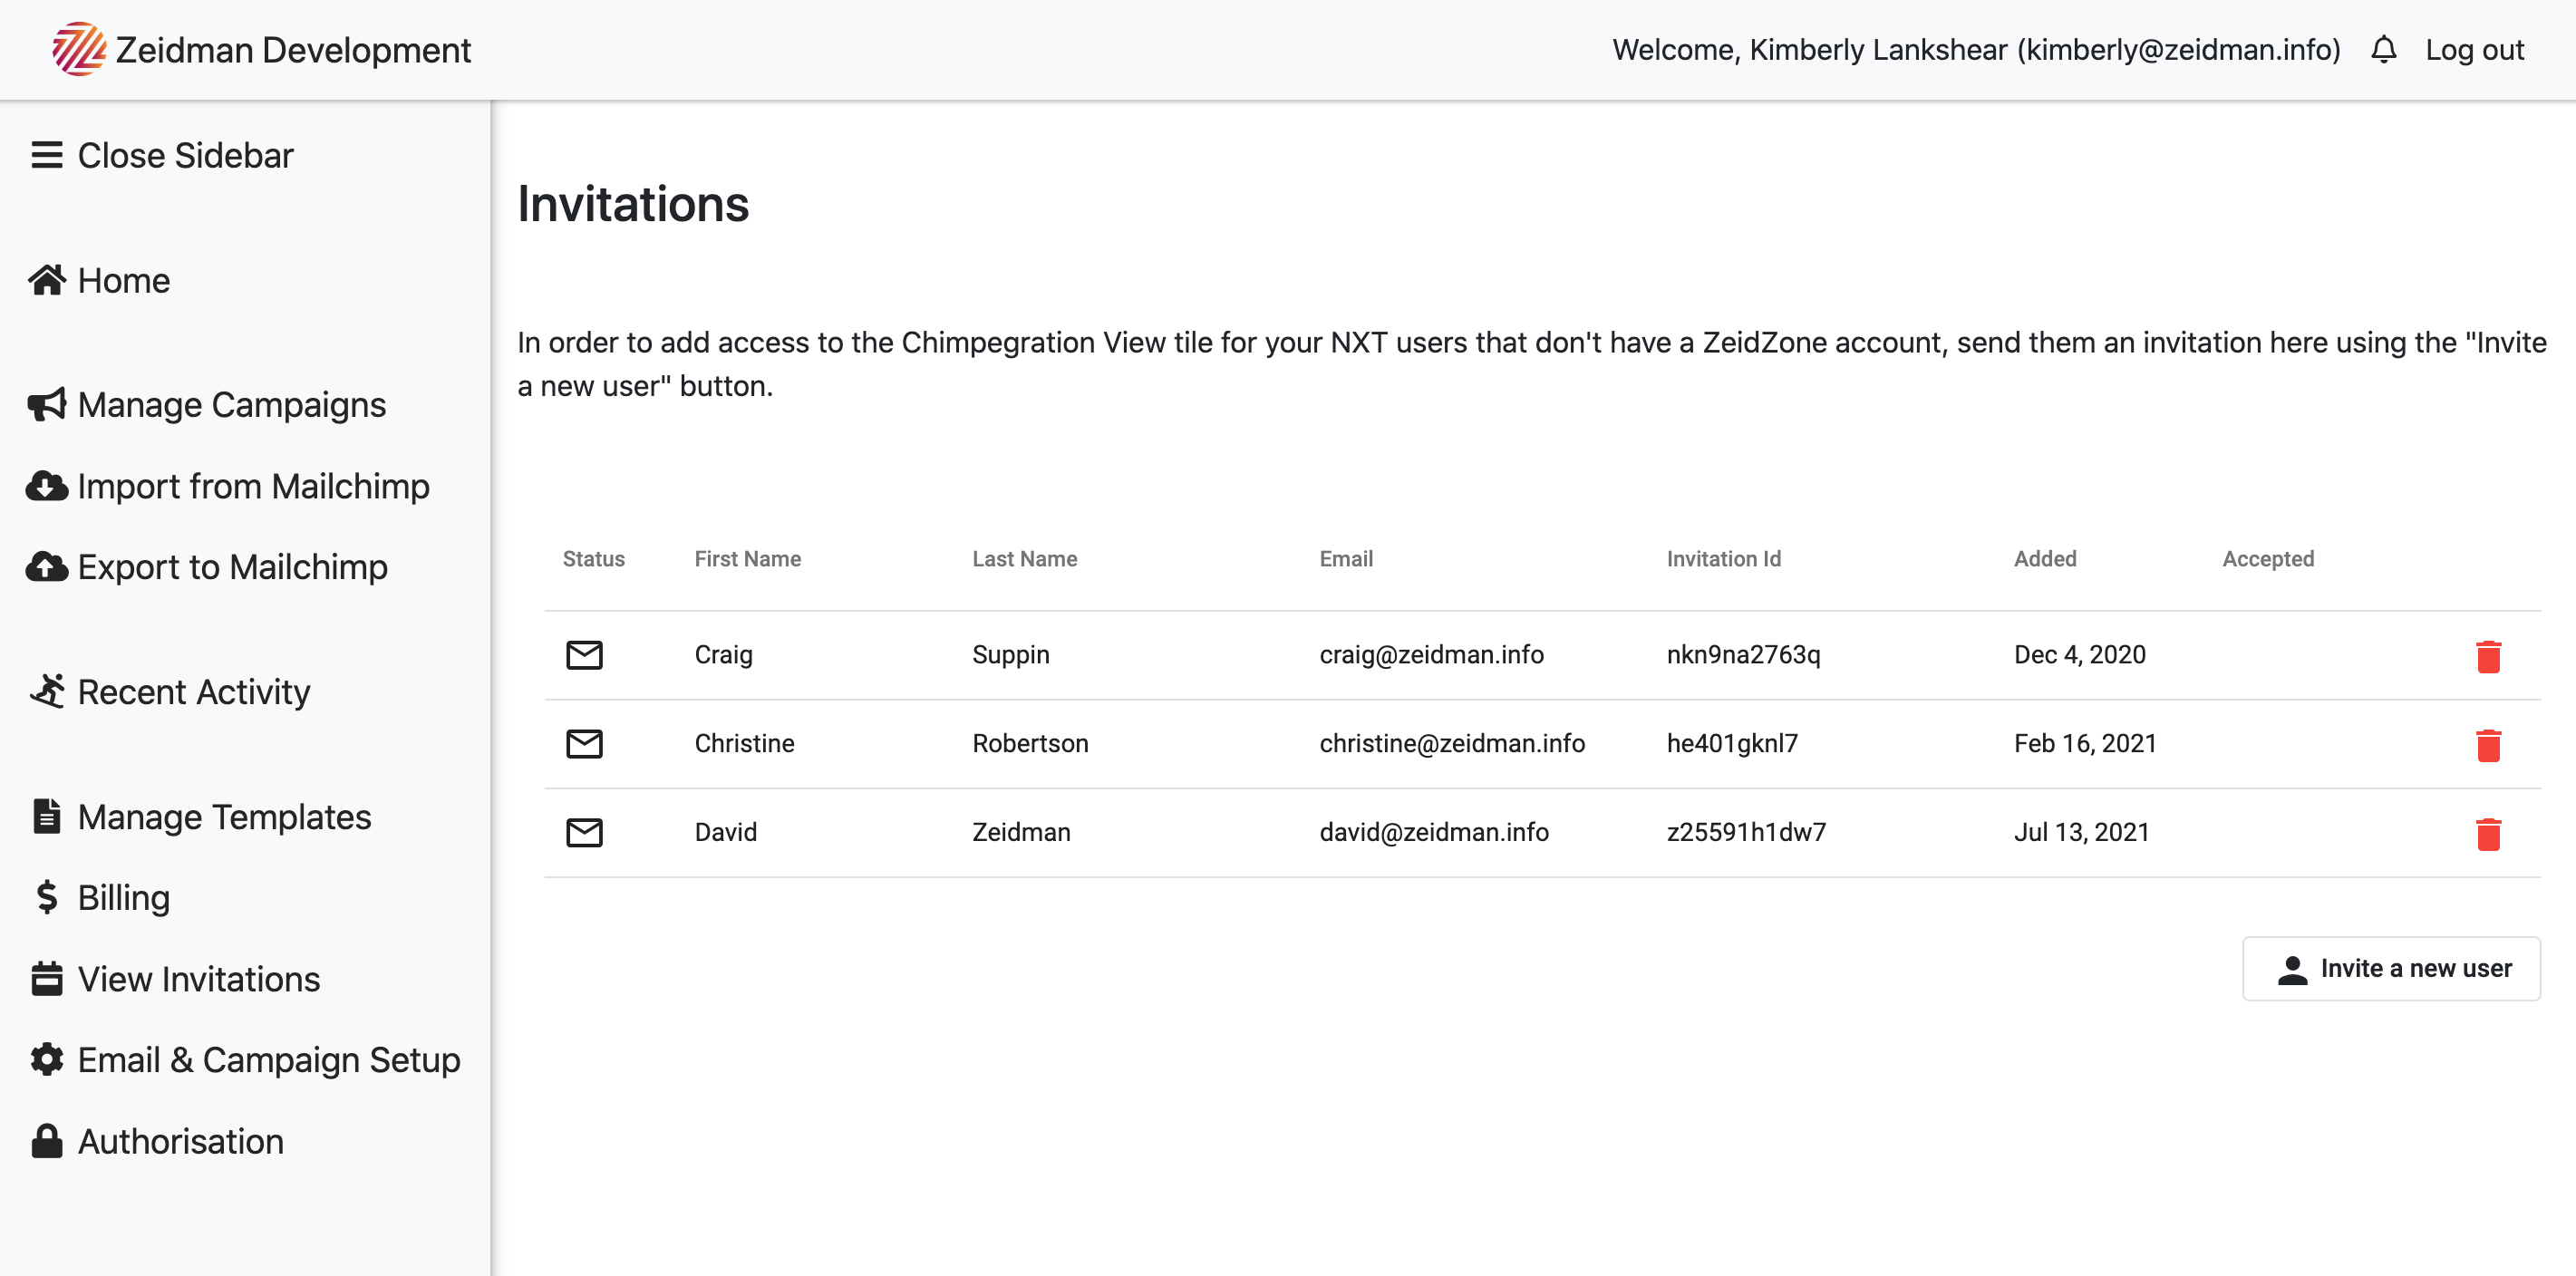
Task: Click the dollar icon beside Billing
Action: click(x=46, y=897)
